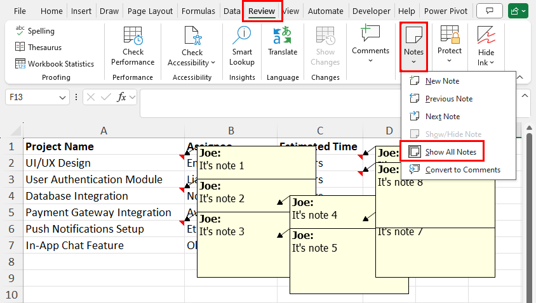
Task: Switch to the Home tab
Action: [51, 11]
